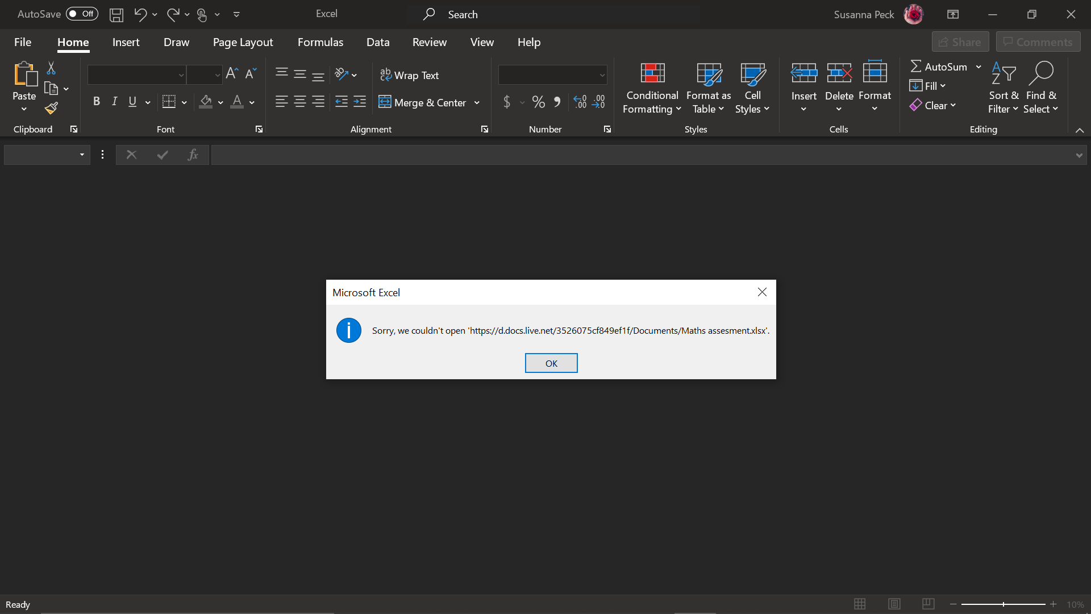Expand Merge & Center options arrow
Viewport: 1091px width, 614px height.
tap(477, 103)
